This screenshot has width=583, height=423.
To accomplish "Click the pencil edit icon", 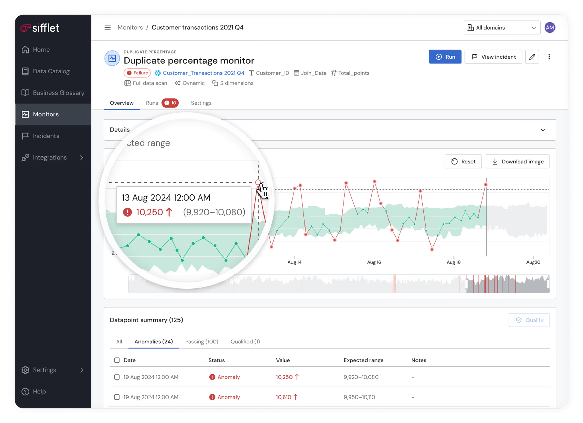I will point(532,57).
